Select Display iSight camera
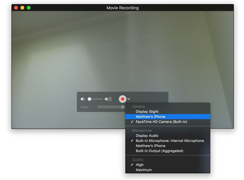 168,112
